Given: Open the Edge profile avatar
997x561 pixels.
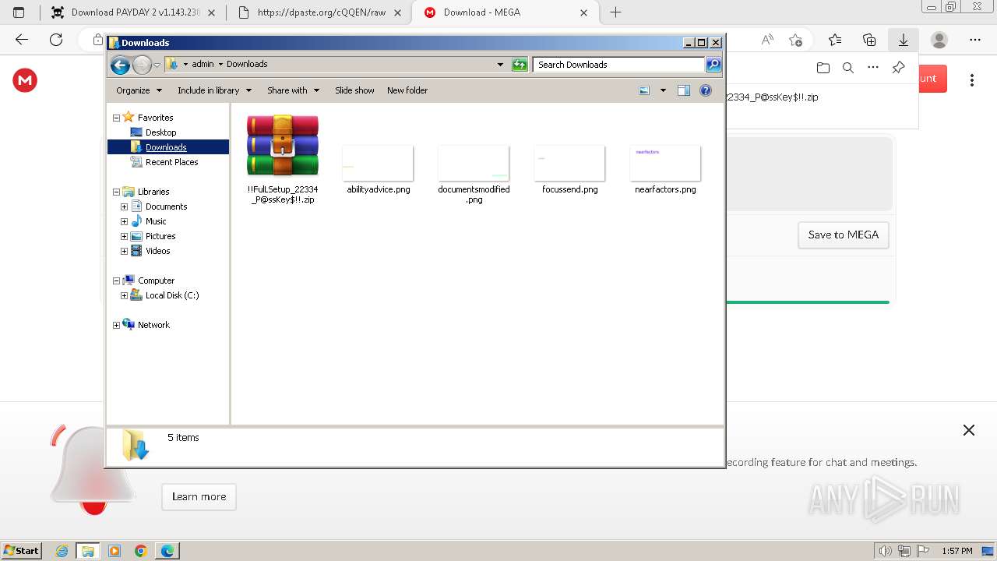Looking at the screenshot, I should [939, 40].
